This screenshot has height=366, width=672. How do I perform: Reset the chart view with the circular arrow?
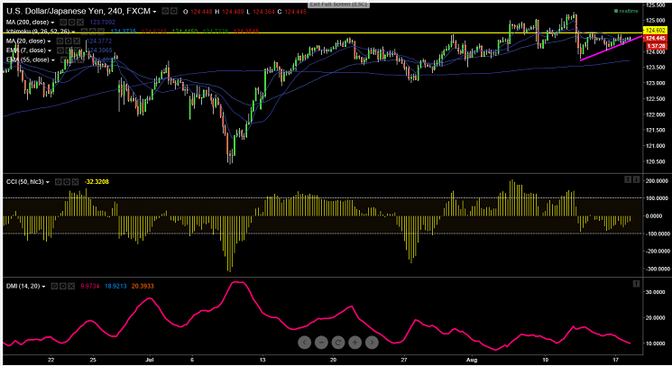337,343
